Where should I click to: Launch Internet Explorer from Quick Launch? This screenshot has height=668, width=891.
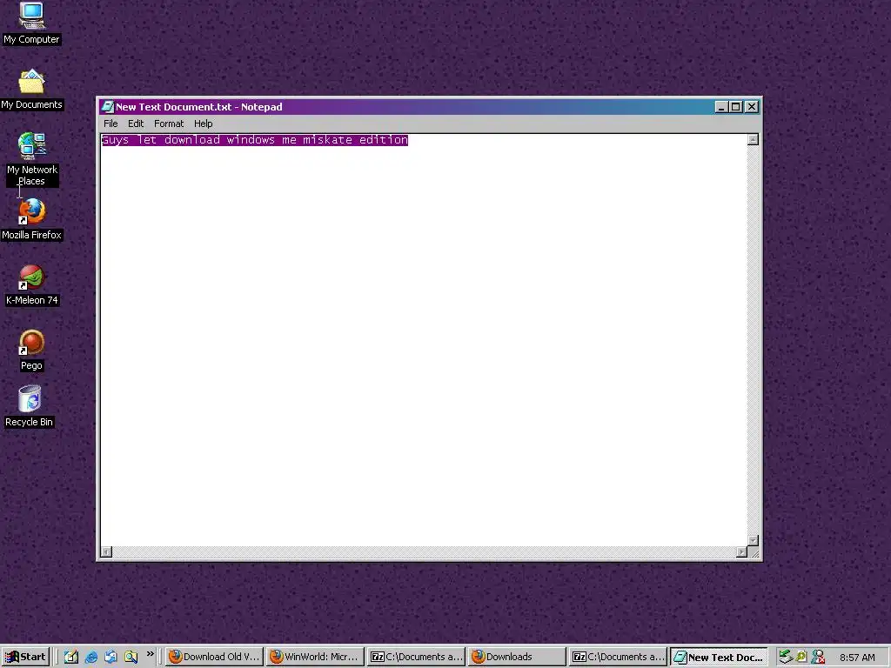pyautogui.click(x=90, y=657)
